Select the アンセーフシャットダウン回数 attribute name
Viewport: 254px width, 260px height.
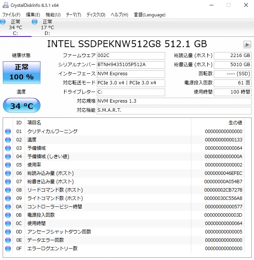[x=59, y=232]
